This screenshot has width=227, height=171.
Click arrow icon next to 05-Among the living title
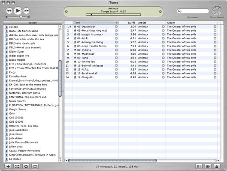116,42
